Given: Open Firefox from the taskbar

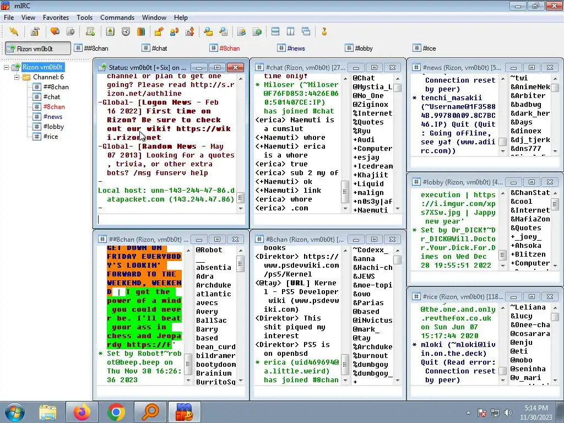Looking at the screenshot, I should (x=82, y=412).
